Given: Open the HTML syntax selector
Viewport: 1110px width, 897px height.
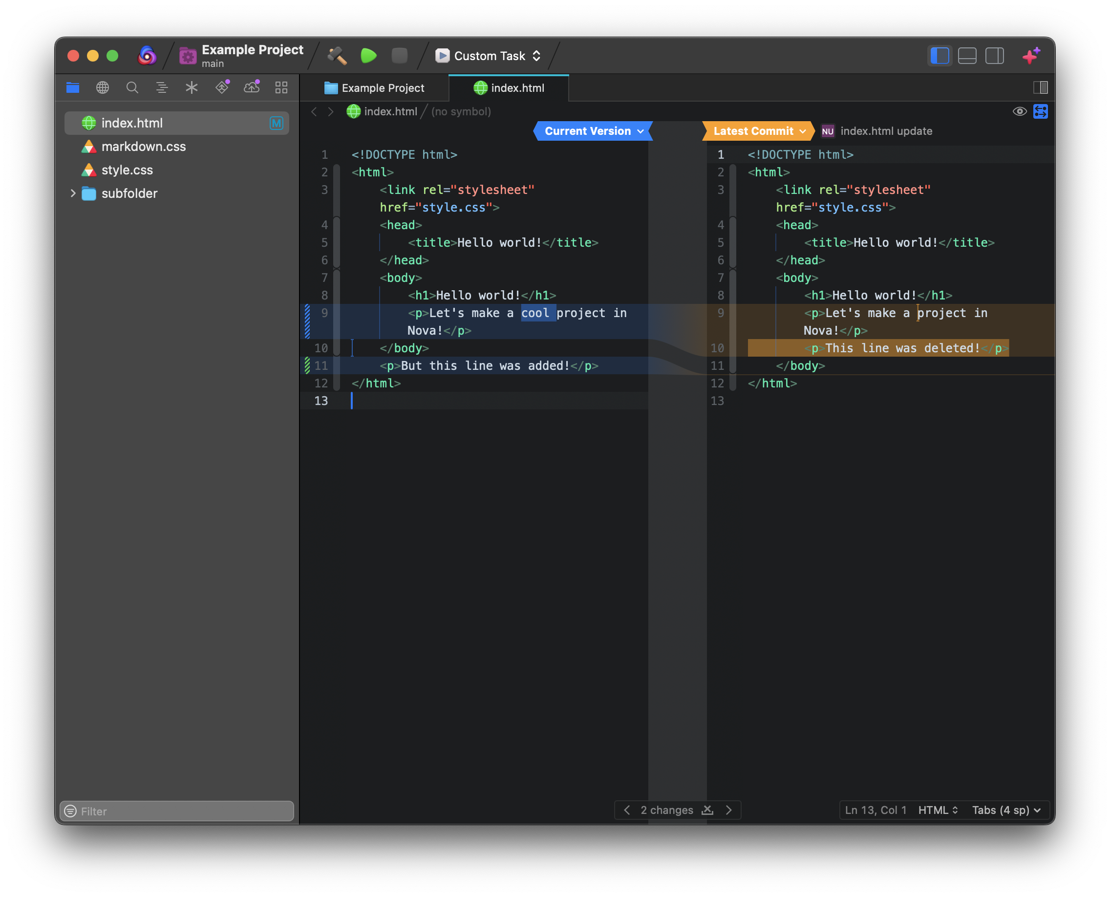Looking at the screenshot, I should tap(938, 810).
